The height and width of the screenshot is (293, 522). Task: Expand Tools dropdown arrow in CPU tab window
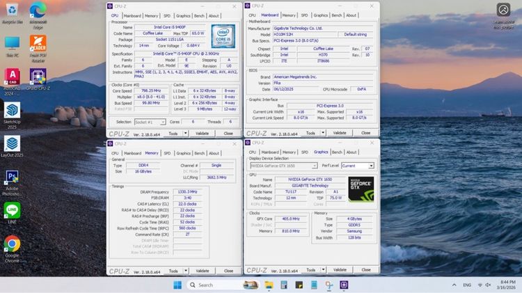(x=185, y=134)
